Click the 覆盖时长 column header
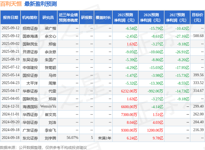 click(x=103, y=17)
